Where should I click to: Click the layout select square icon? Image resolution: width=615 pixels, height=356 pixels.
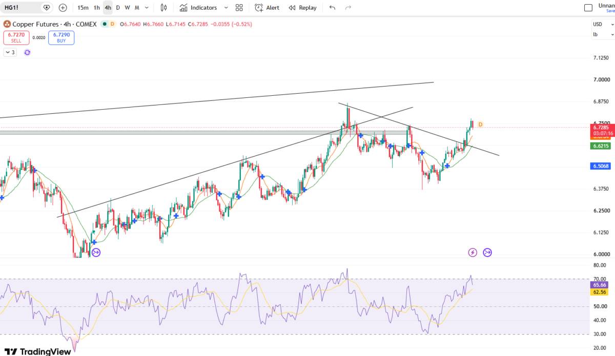click(x=588, y=8)
